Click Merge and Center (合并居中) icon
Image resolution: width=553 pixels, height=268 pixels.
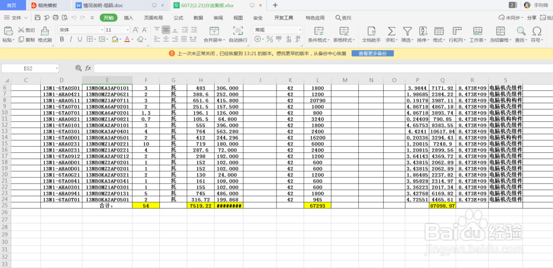pyautogui.click(x=214, y=31)
